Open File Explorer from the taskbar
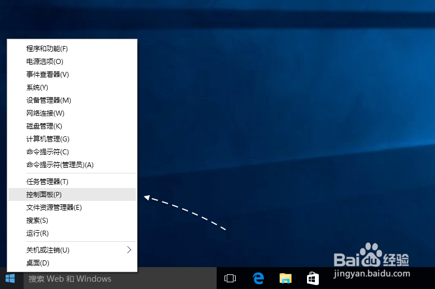Screen dimensions: 435x289 click(286, 278)
